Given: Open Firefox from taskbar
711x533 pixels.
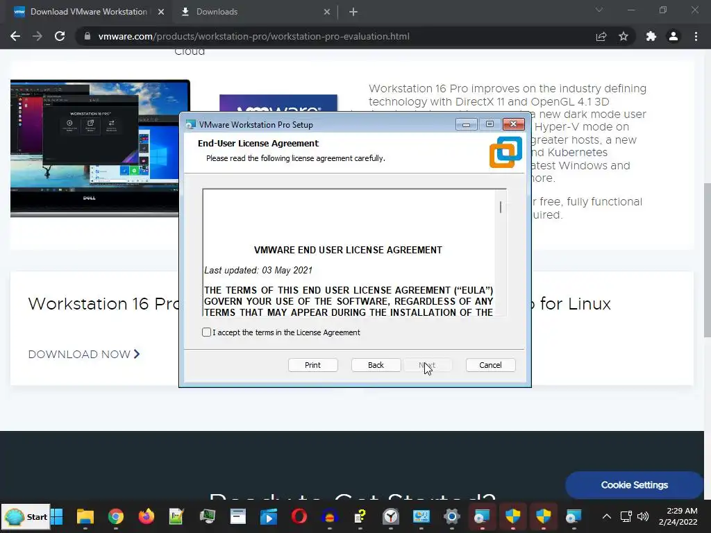Looking at the screenshot, I should coord(146,516).
